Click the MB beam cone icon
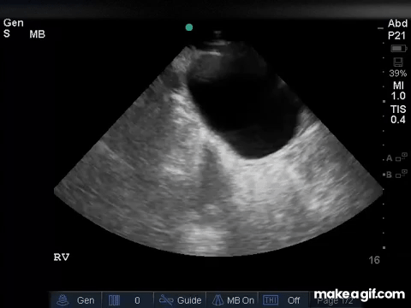411x308 pixels. (x=217, y=300)
